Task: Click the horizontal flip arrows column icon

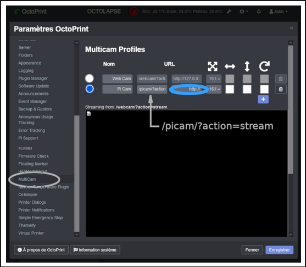Action: point(230,66)
